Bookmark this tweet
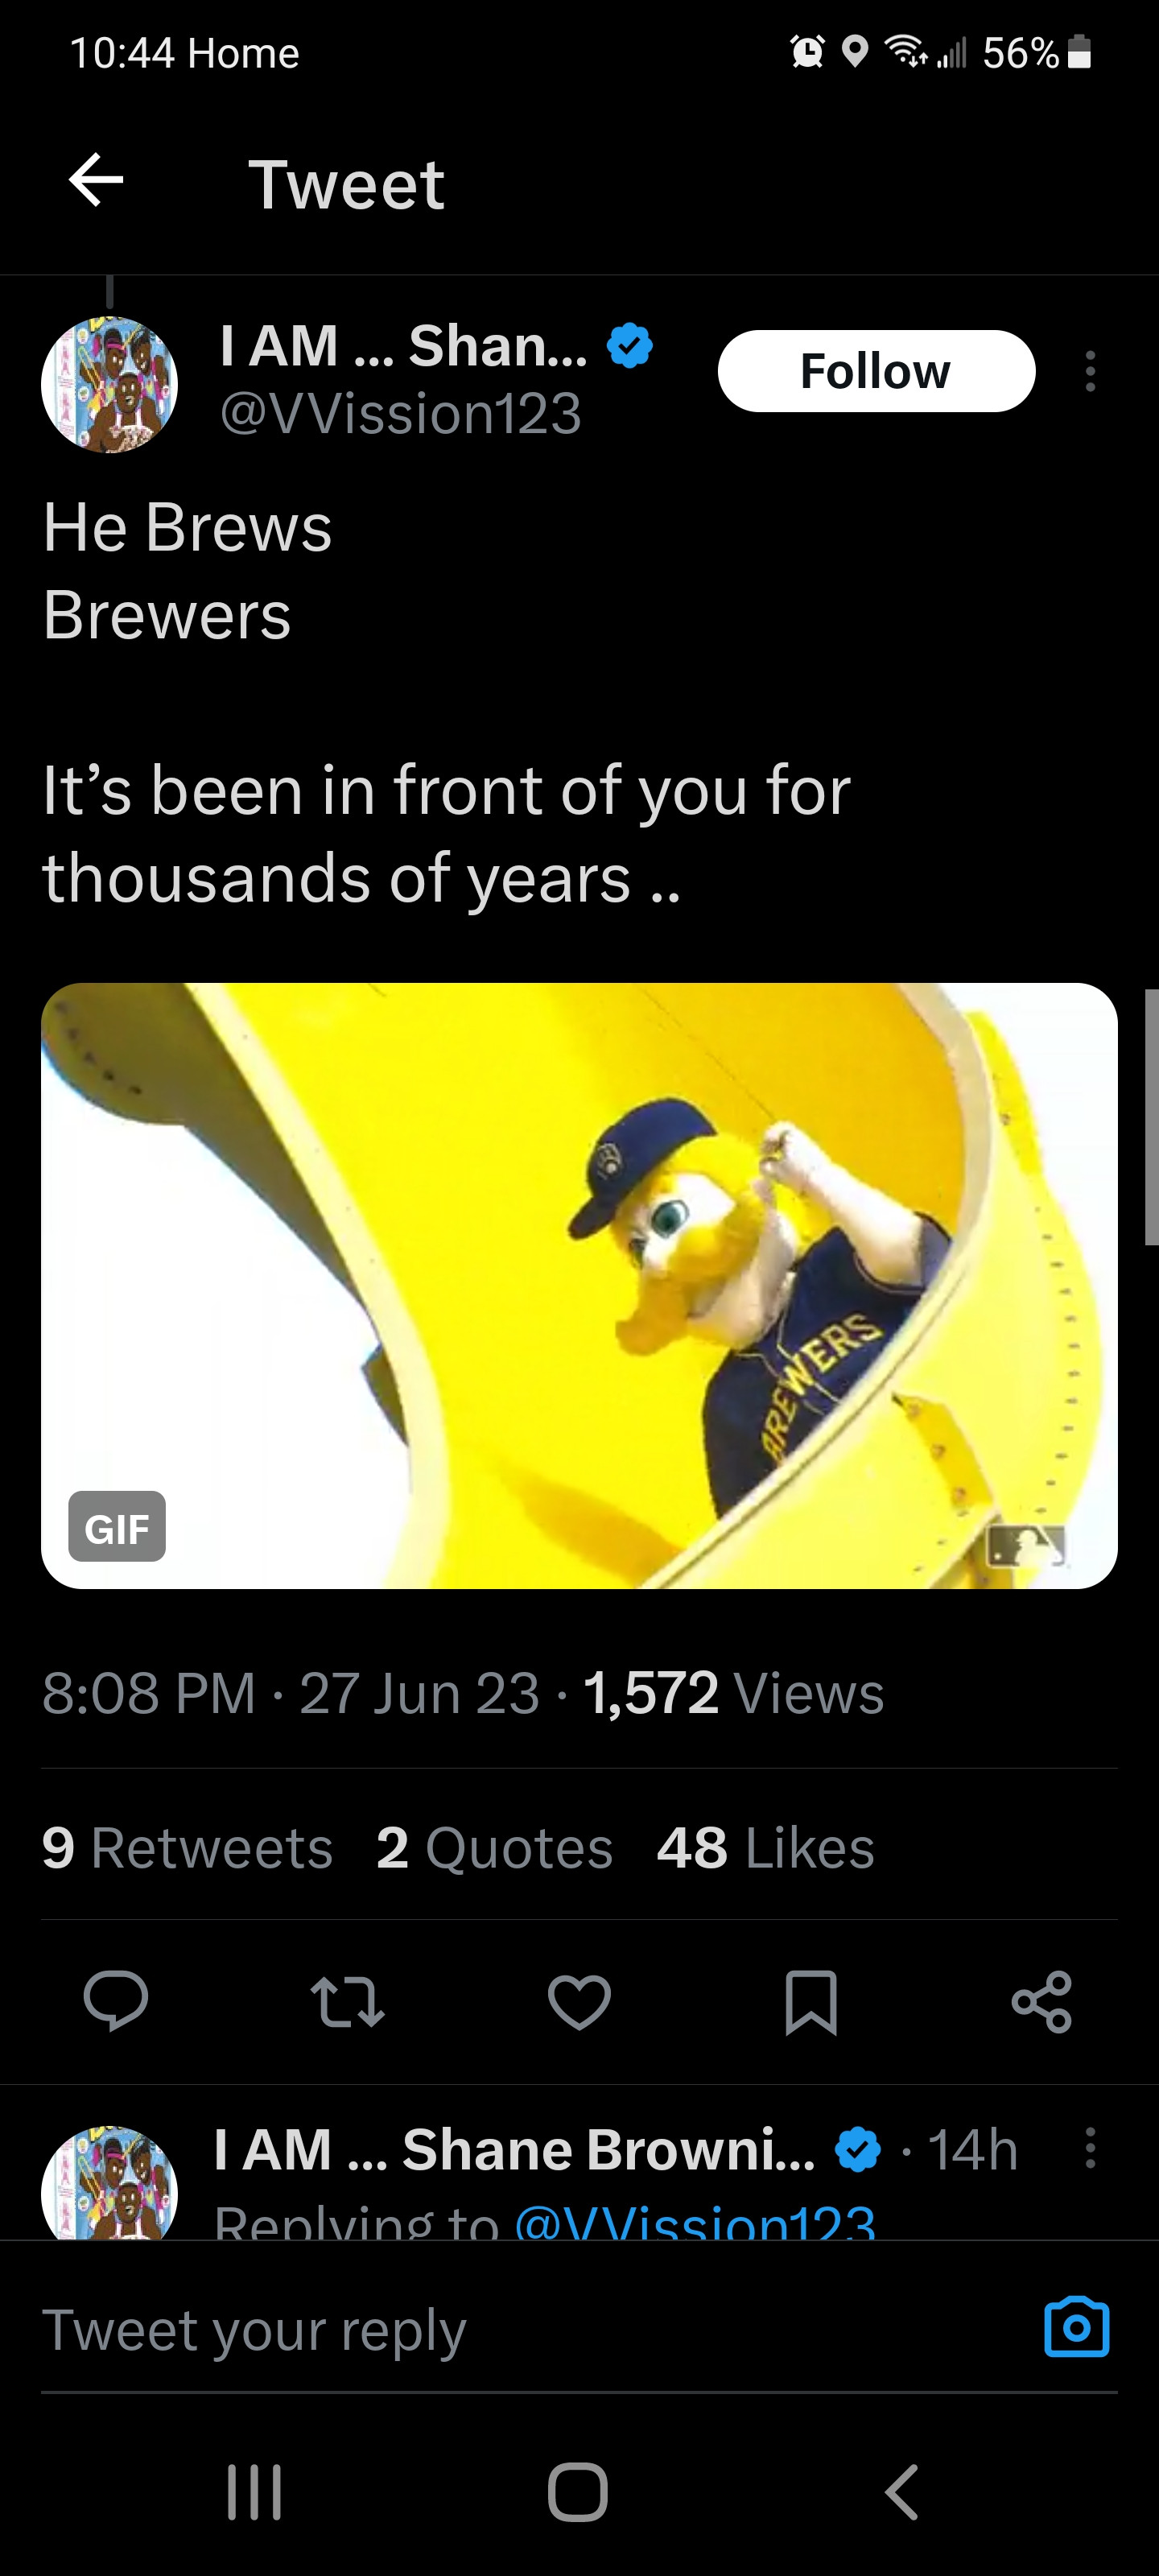This screenshot has width=1159, height=2576. pos(810,2001)
